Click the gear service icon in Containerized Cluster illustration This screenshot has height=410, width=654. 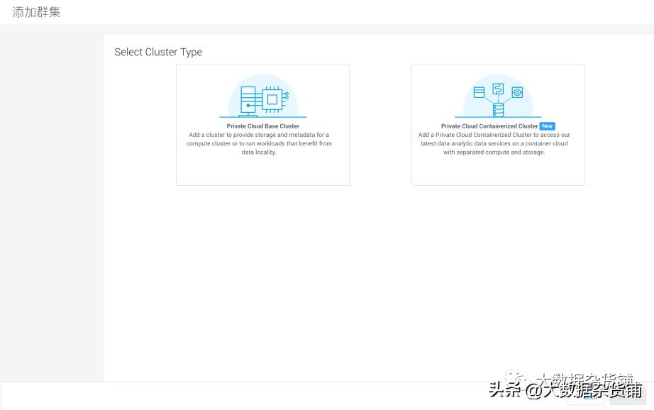(x=517, y=92)
